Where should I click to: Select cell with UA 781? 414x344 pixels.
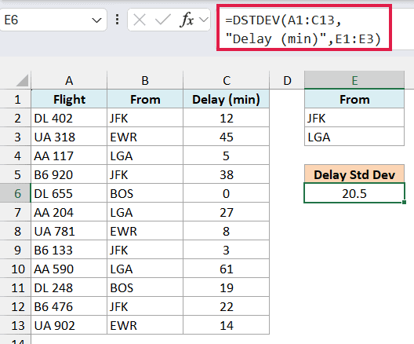69,231
